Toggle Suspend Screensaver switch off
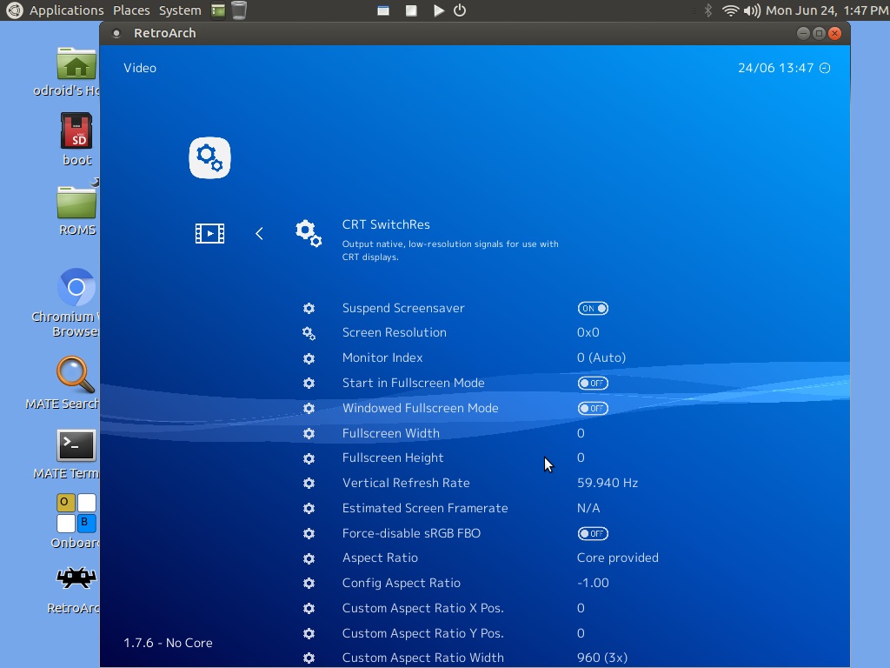 coord(593,309)
